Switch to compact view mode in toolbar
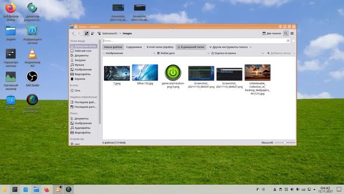Image resolution: width=344 pixels, height=194 pixels. click(92, 33)
